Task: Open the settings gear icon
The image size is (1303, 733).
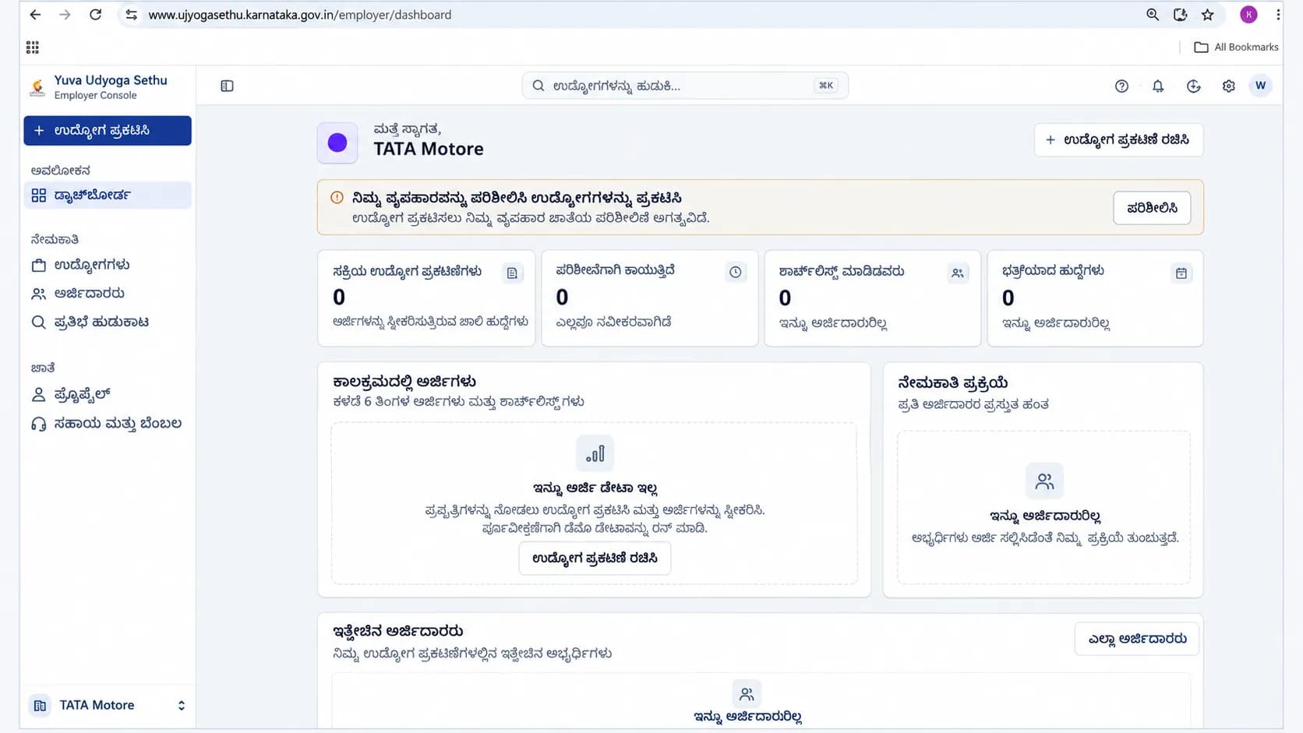Action: pos(1228,86)
